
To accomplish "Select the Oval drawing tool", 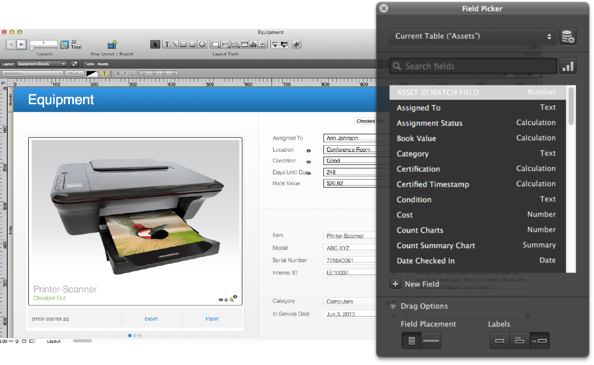I will [x=202, y=44].
